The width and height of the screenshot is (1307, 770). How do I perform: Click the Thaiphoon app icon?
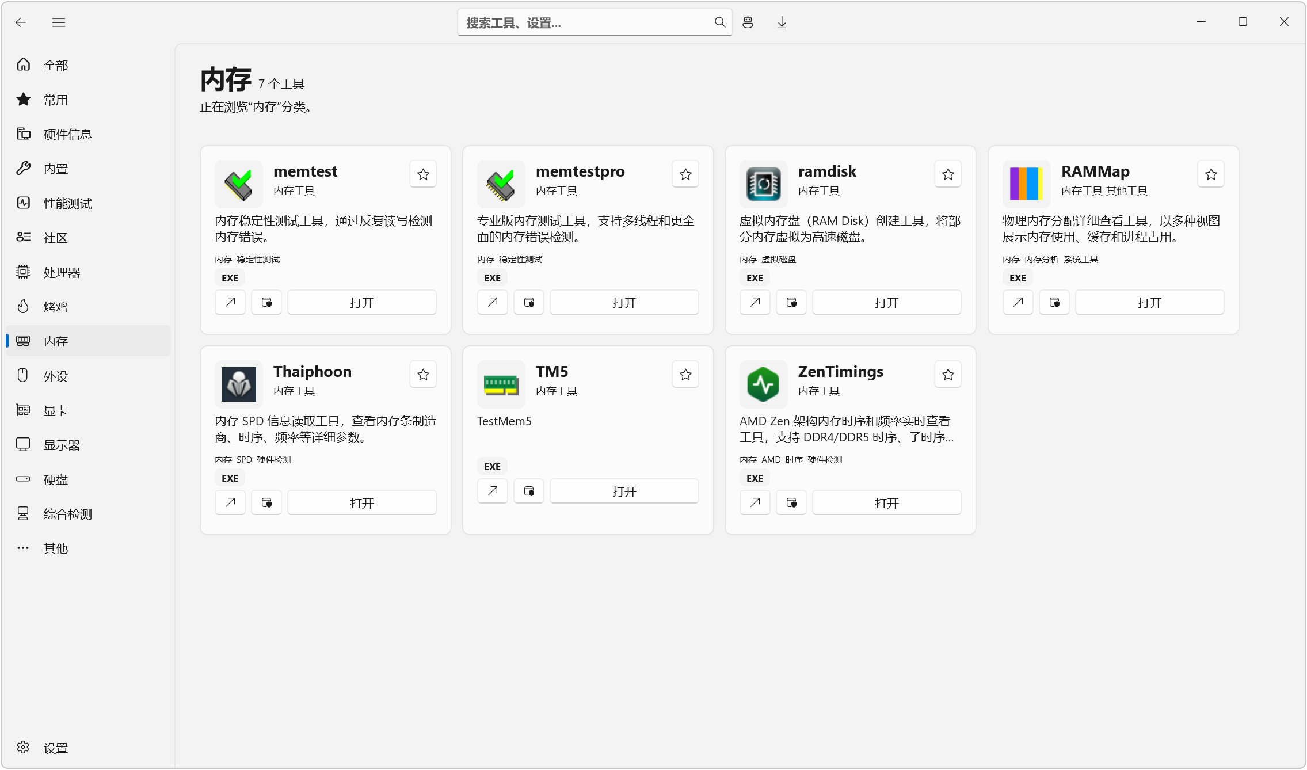[239, 384]
